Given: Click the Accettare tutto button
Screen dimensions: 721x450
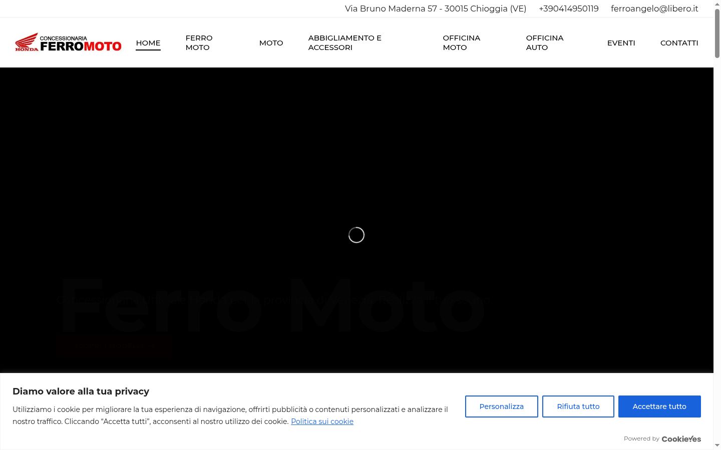Looking at the screenshot, I should pos(659,406).
